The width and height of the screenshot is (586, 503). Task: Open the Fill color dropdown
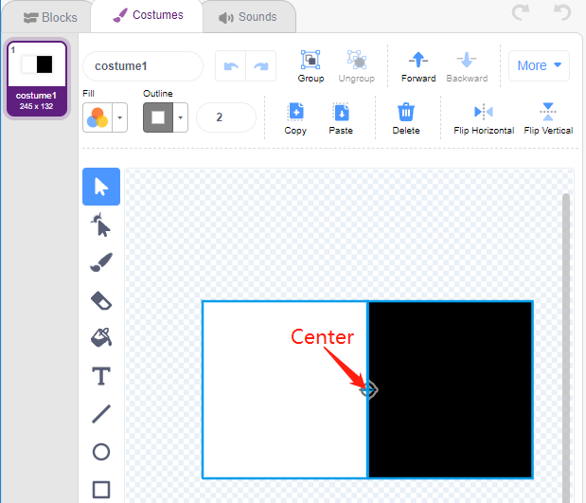point(120,117)
